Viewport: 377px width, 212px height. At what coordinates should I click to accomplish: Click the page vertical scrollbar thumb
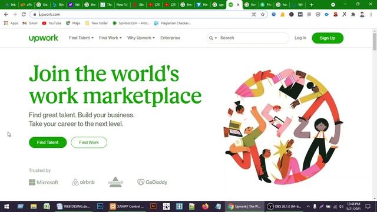tap(375, 42)
